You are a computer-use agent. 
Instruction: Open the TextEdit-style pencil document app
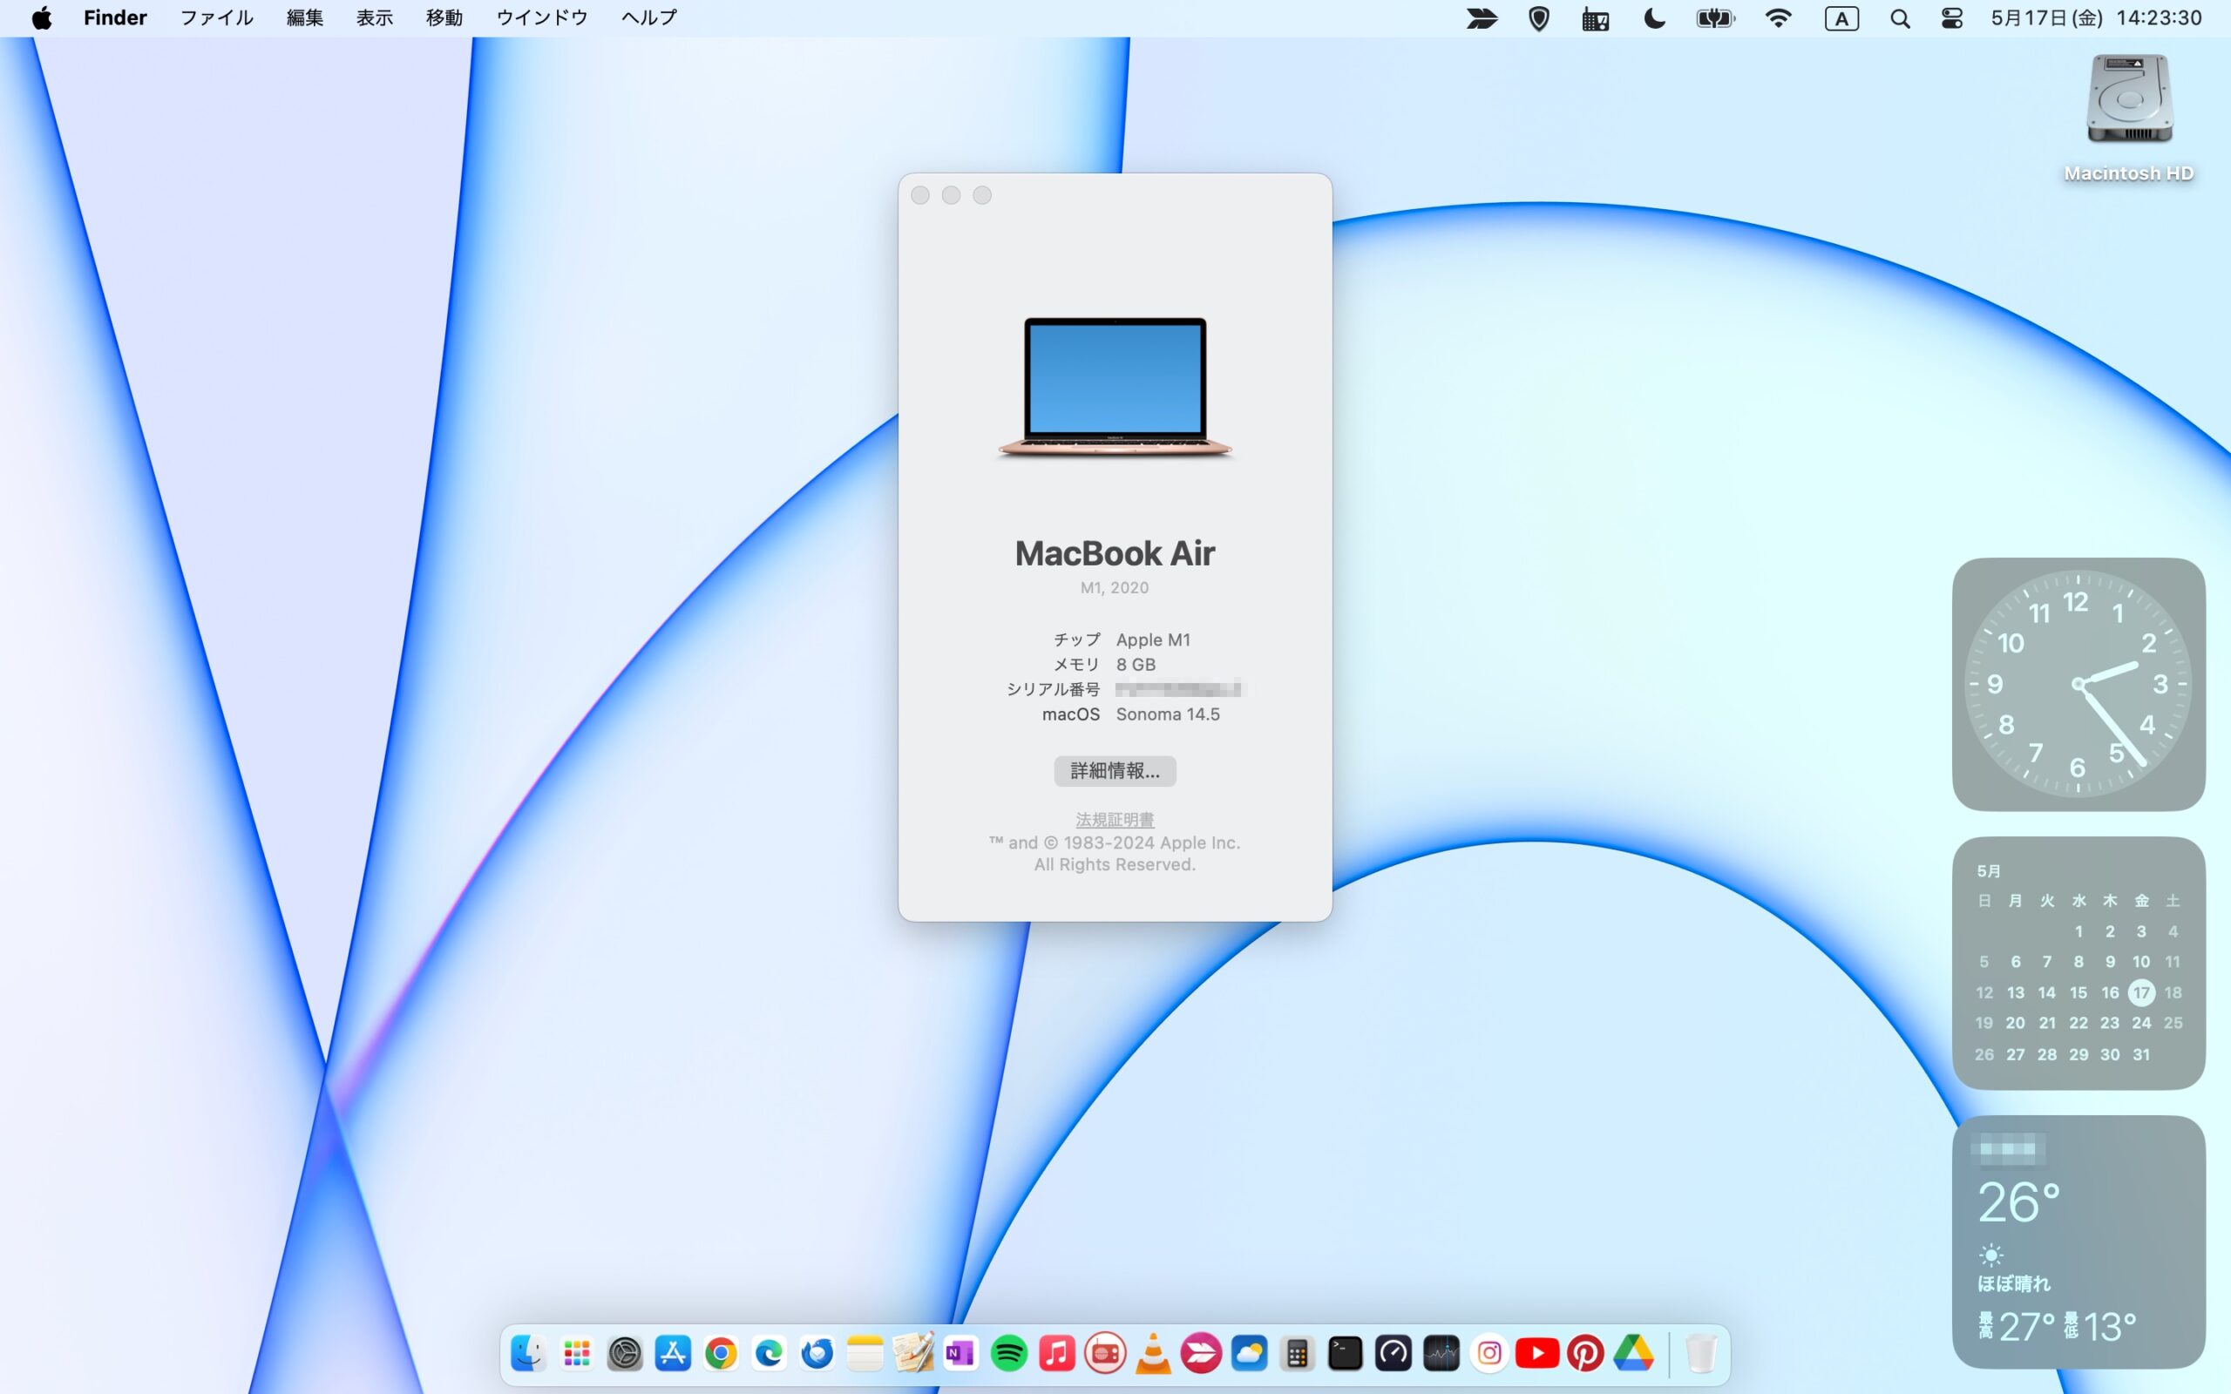click(x=912, y=1353)
